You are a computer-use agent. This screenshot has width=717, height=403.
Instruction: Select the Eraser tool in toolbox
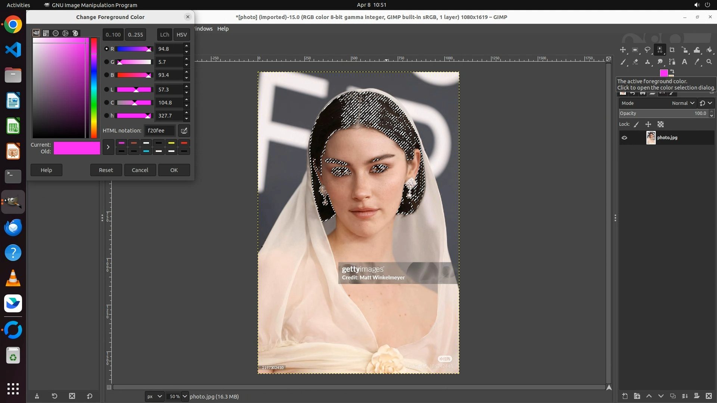(x=635, y=62)
